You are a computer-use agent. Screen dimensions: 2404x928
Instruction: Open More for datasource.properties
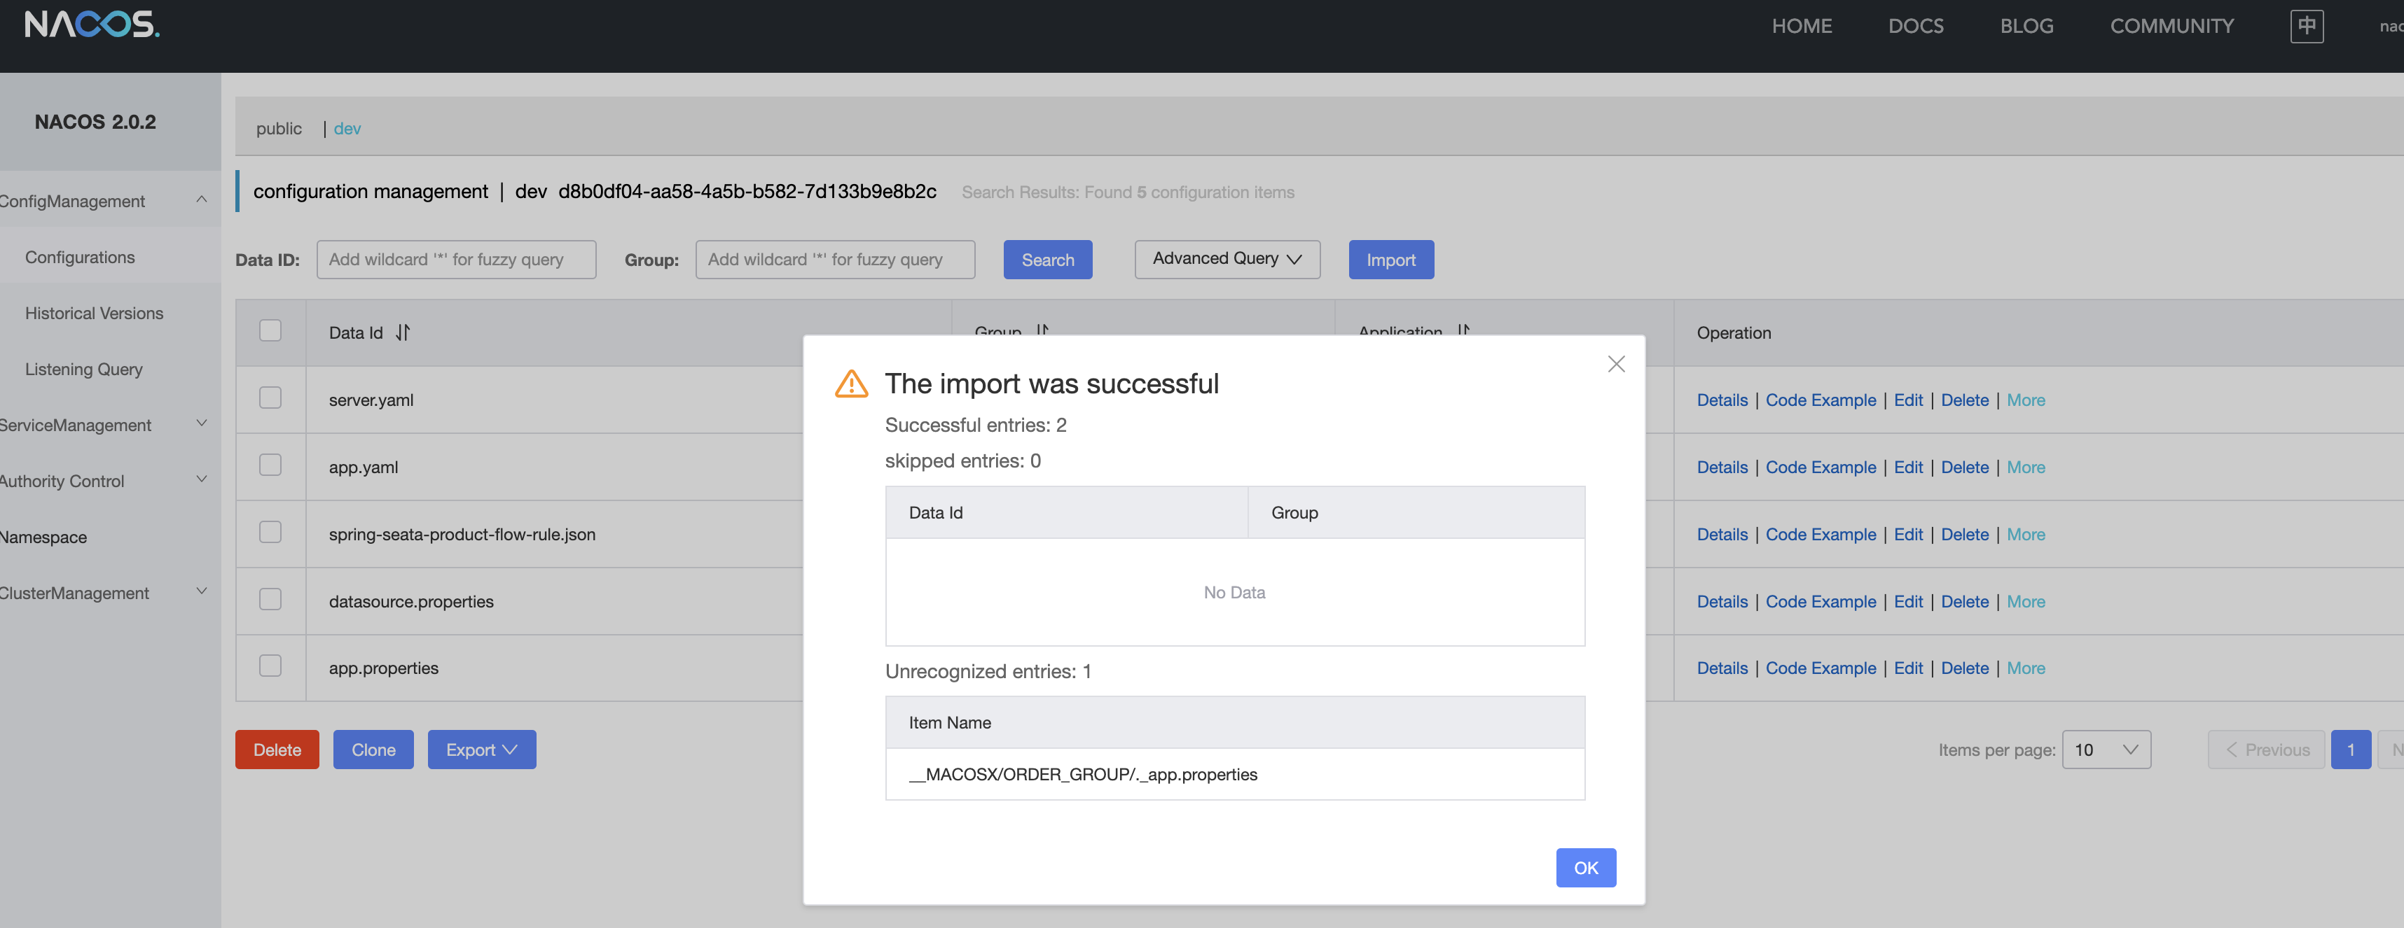(2025, 602)
